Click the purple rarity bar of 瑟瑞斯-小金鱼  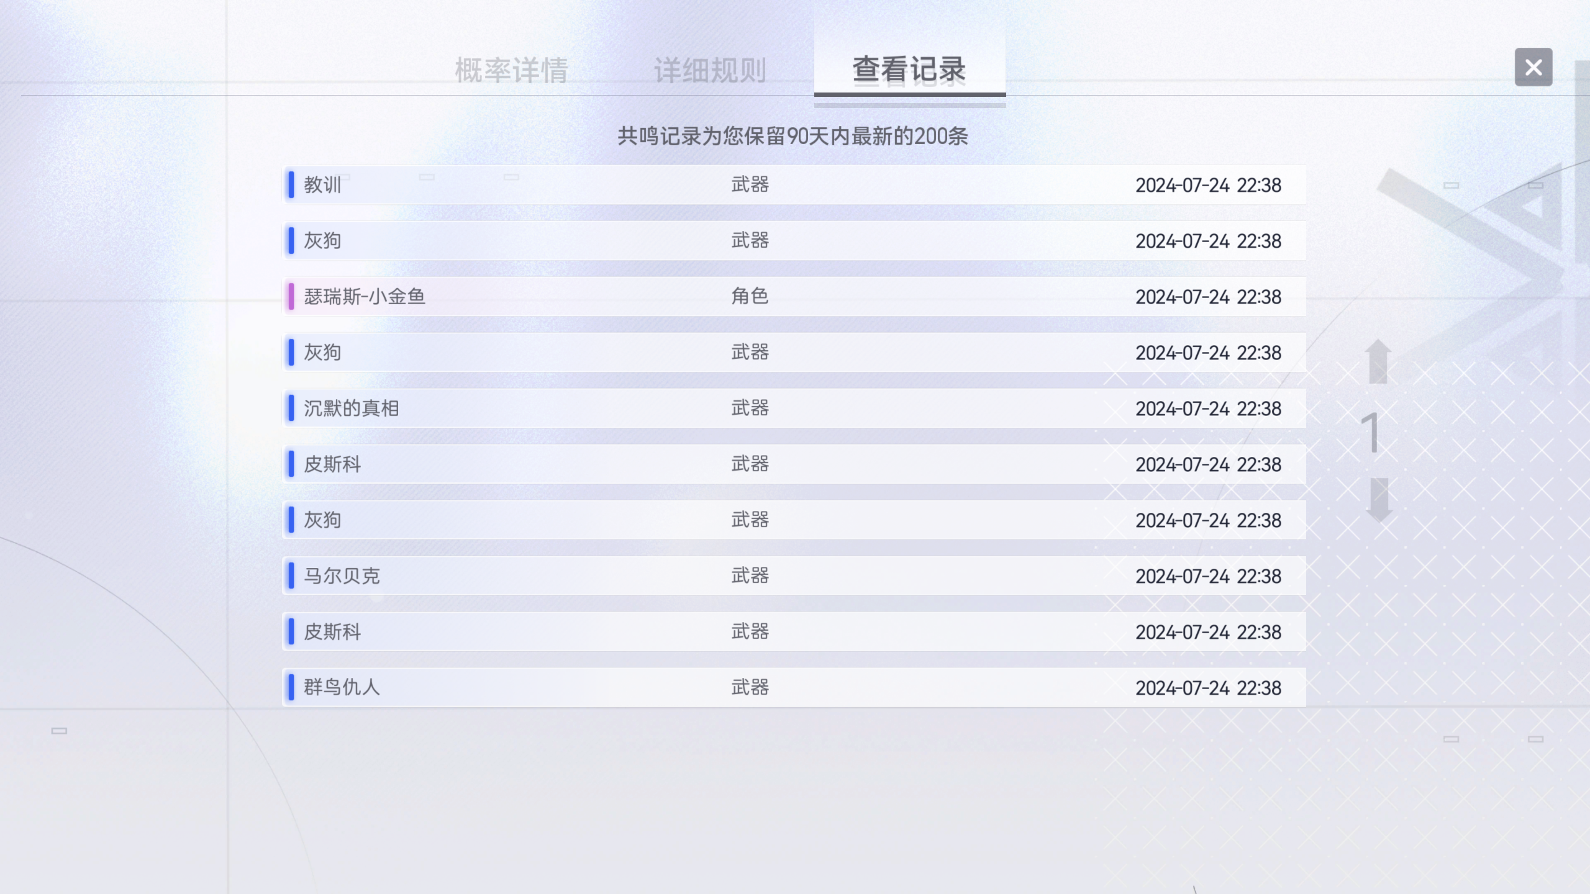pyautogui.click(x=291, y=297)
